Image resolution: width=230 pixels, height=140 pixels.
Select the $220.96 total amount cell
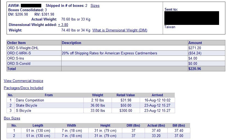(x=195, y=69)
